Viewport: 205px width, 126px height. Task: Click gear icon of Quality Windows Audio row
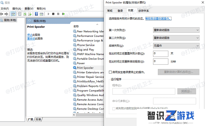pos(74,95)
